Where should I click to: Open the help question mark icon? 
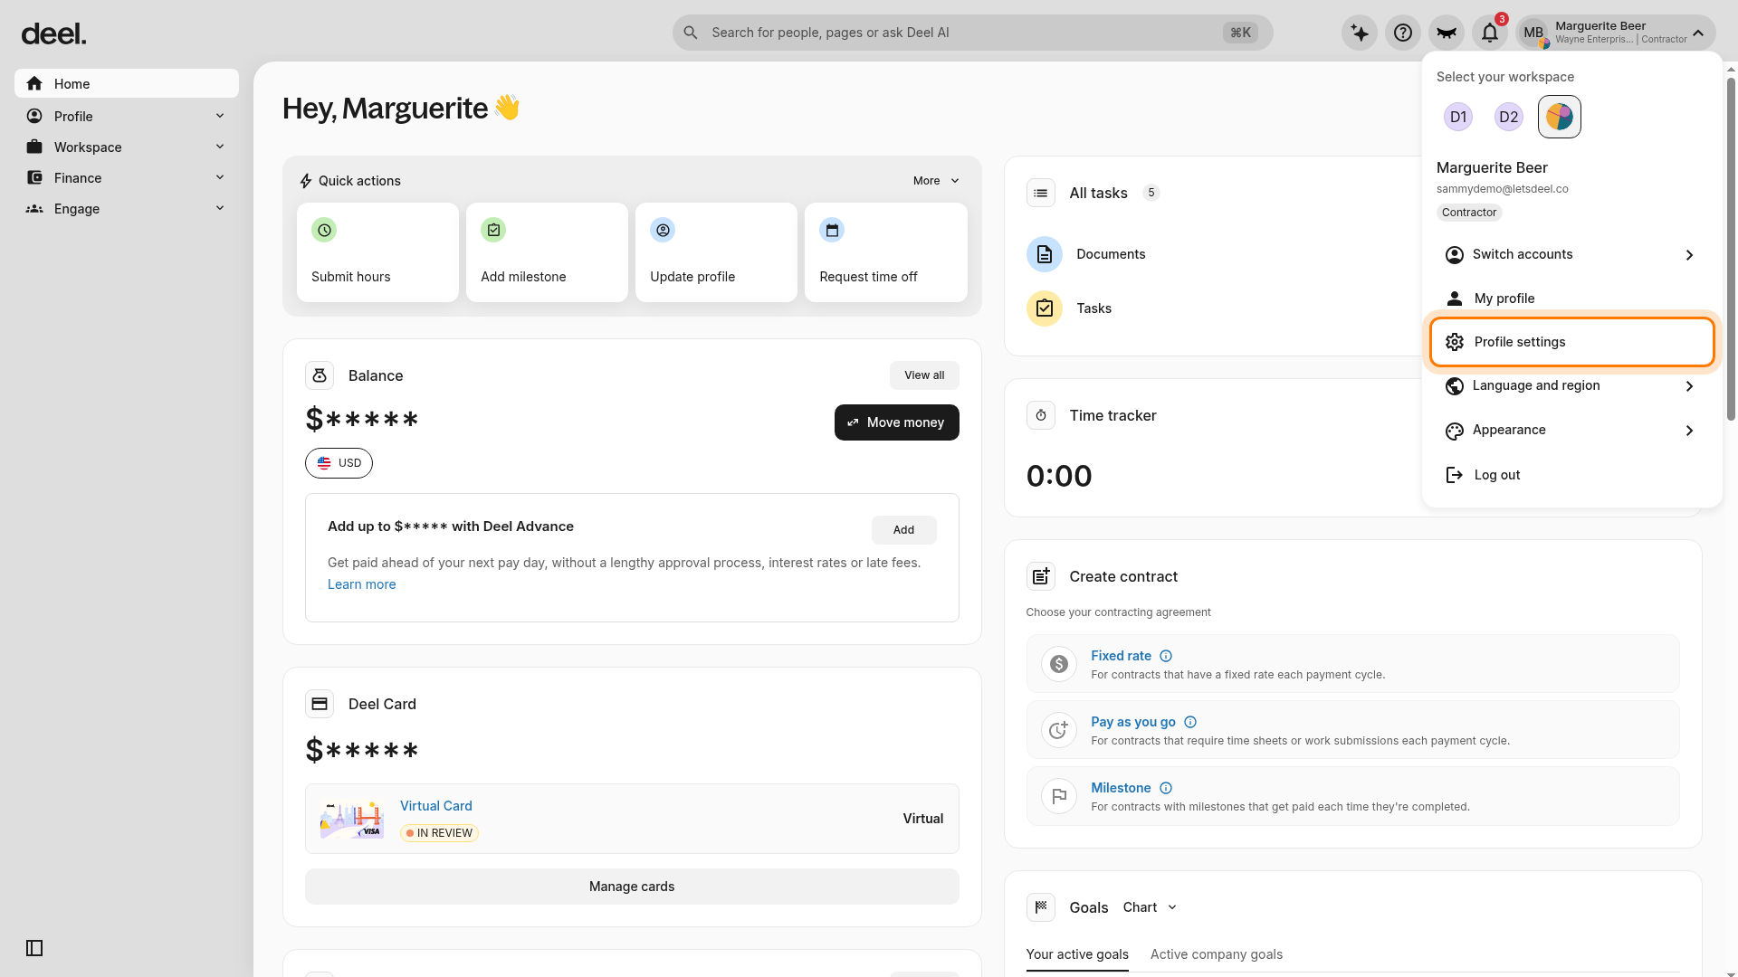[1403, 33]
